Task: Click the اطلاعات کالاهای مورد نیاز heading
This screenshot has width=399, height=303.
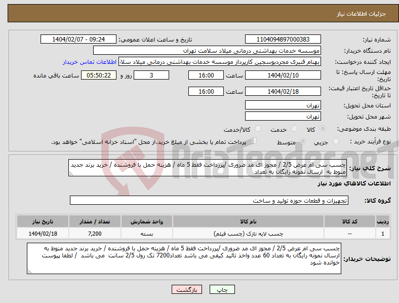Action: pyautogui.click(x=354, y=183)
